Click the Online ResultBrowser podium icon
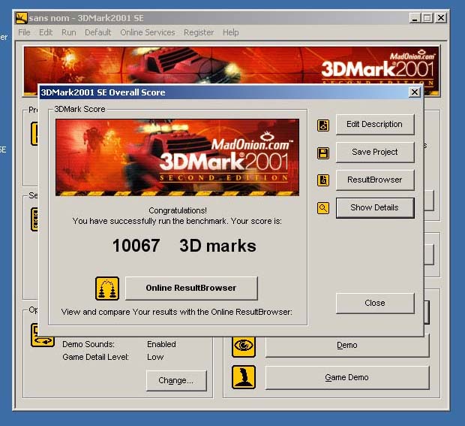The image size is (465, 426). point(107,289)
